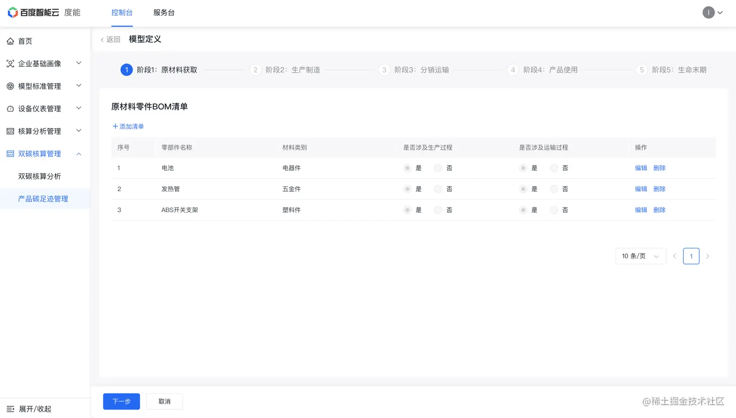This screenshot has height=418, width=736.
Task: Go to next page arrow
Action: click(708, 256)
